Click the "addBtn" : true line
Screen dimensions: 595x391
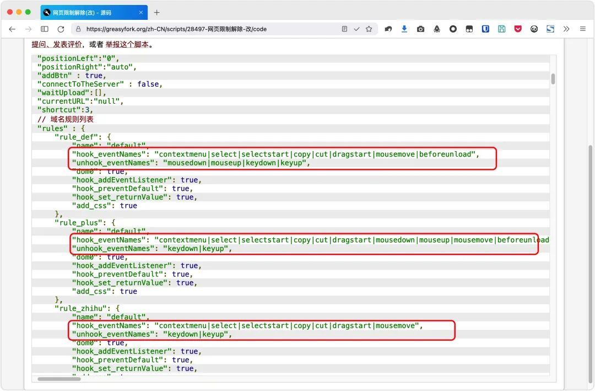tap(72, 76)
